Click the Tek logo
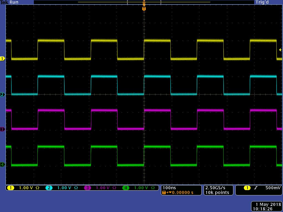 (x=4, y=2)
